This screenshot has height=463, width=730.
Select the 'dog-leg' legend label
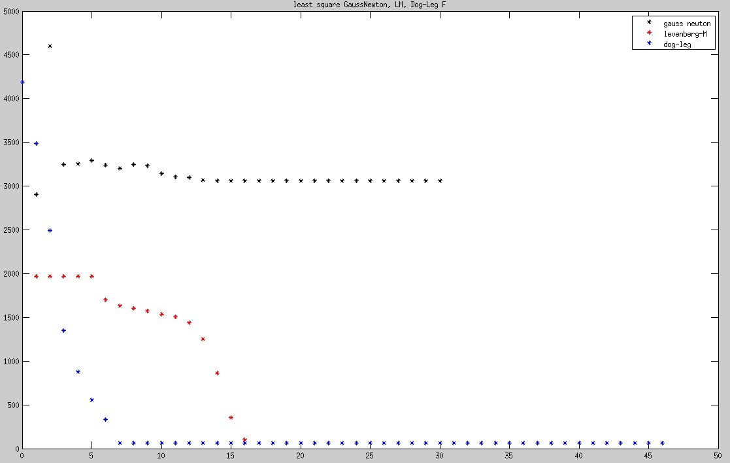(678, 44)
